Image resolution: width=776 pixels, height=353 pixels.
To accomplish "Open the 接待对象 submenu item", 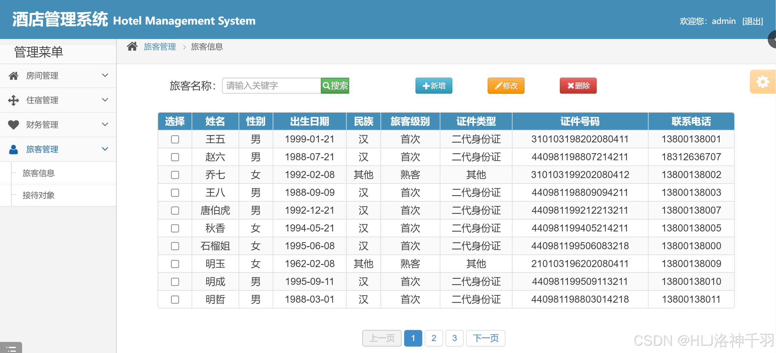I will point(39,195).
